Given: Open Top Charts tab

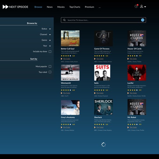Looking at the screenshot, I should pyautogui.click(x=75, y=7).
